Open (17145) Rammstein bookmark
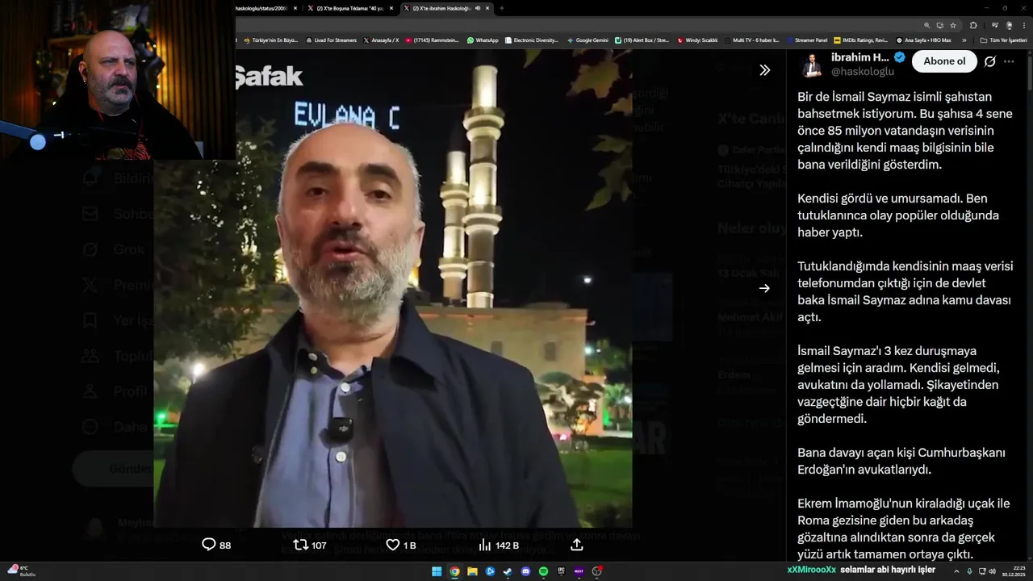 (433, 40)
